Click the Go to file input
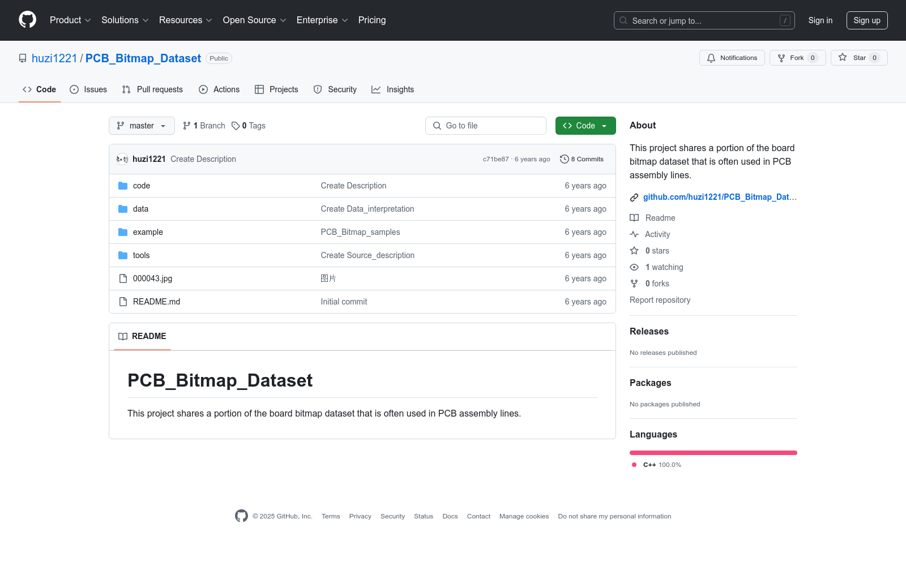 pos(486,126)
